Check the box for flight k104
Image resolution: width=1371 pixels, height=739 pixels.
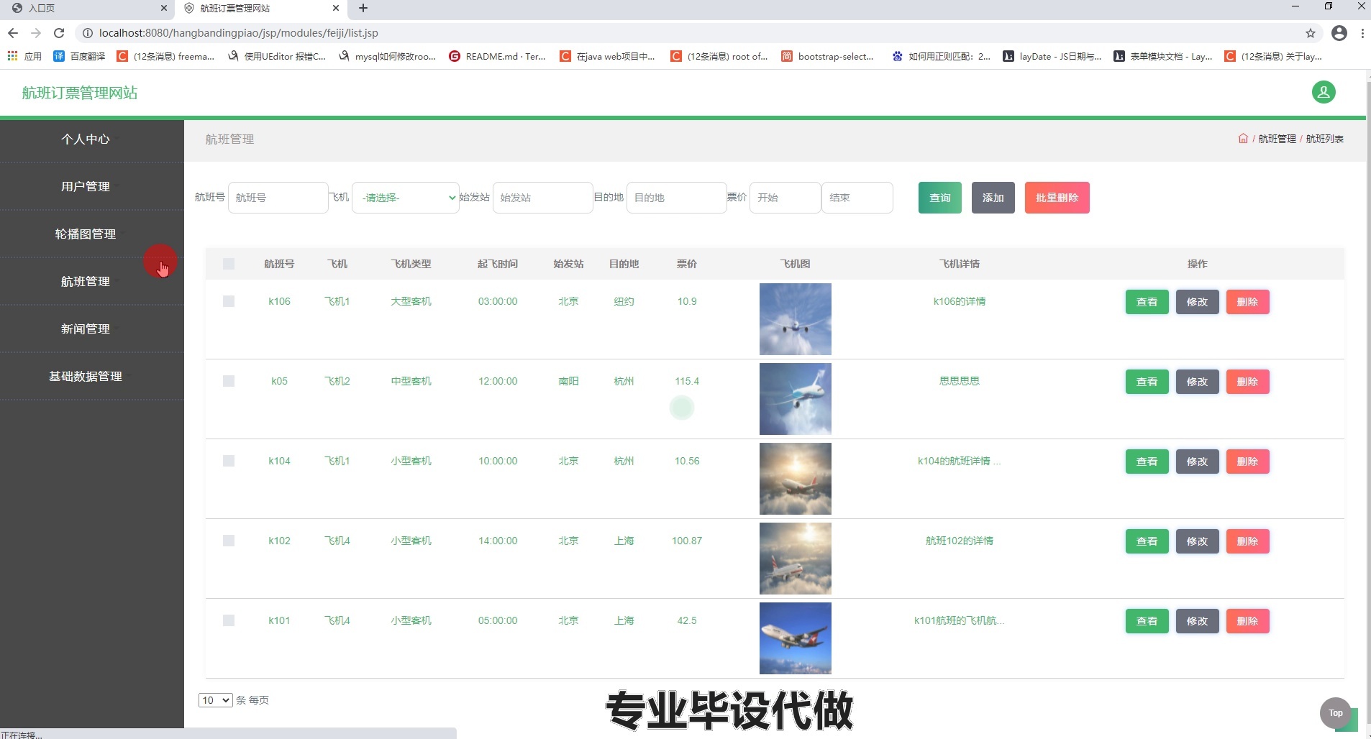point(229,461)
